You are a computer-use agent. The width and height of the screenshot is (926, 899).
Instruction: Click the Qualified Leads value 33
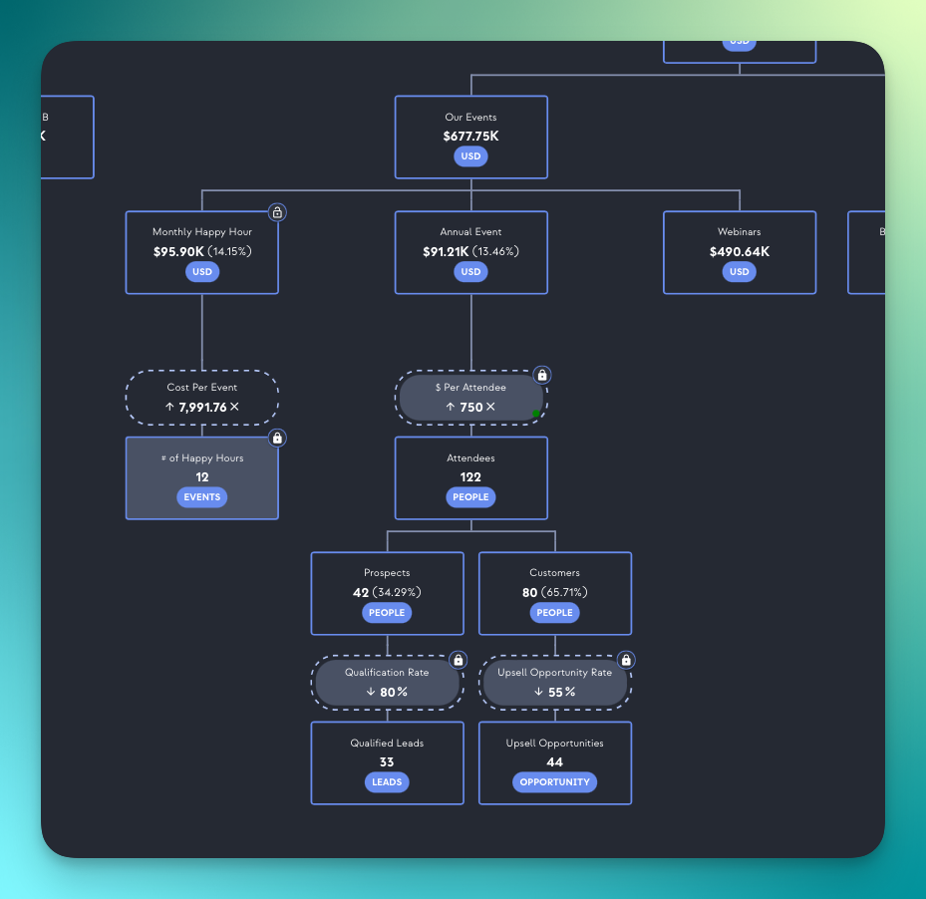387,762
